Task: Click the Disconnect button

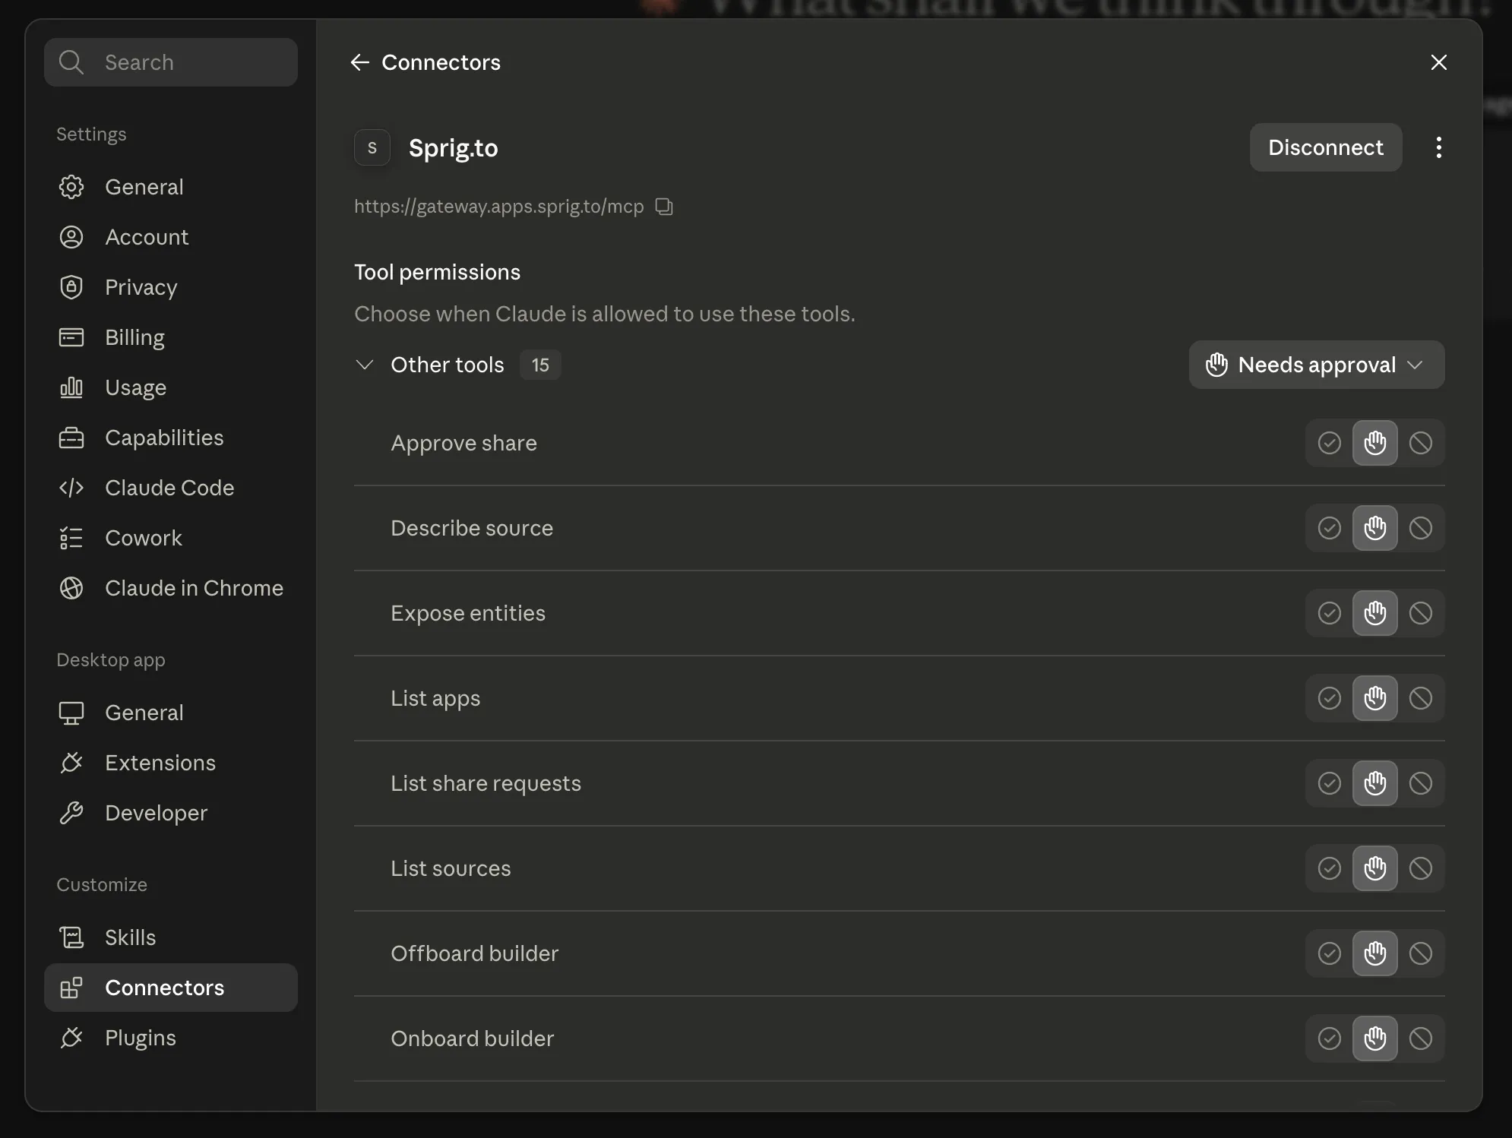Action: pos(1326,147)
